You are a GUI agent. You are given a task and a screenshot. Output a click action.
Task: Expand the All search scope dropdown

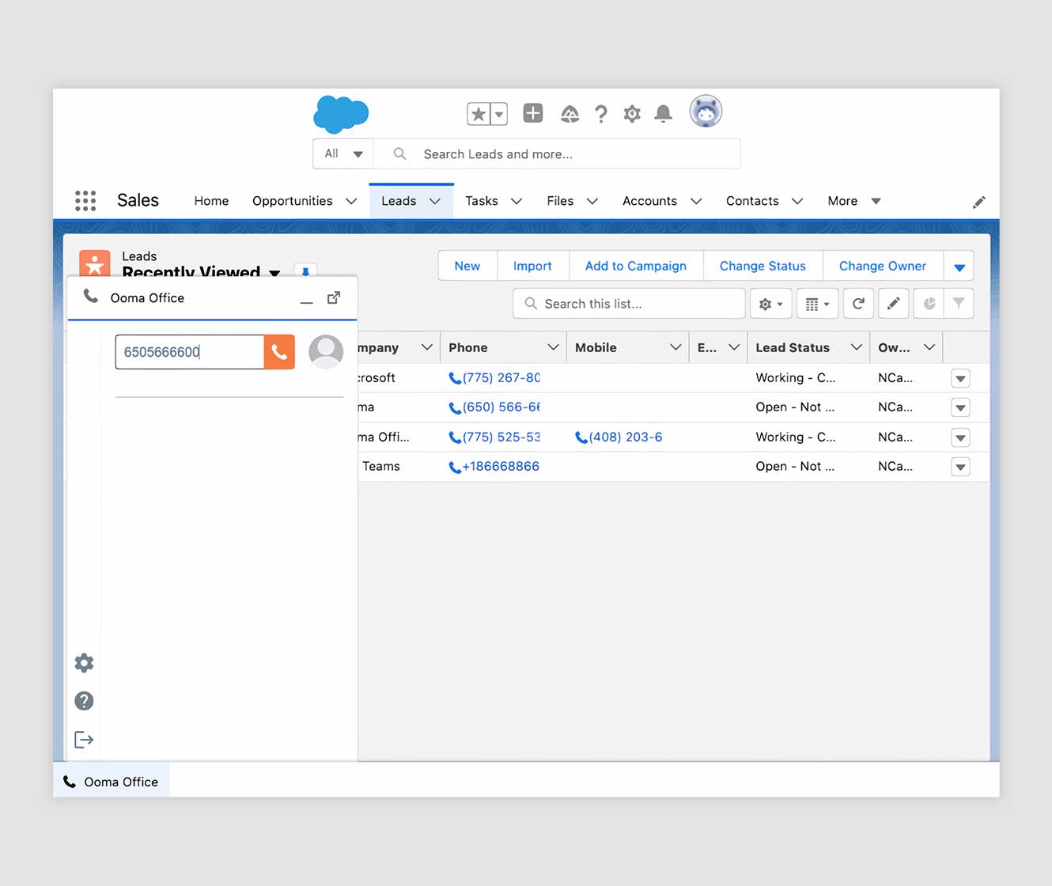tap(343, 154)
